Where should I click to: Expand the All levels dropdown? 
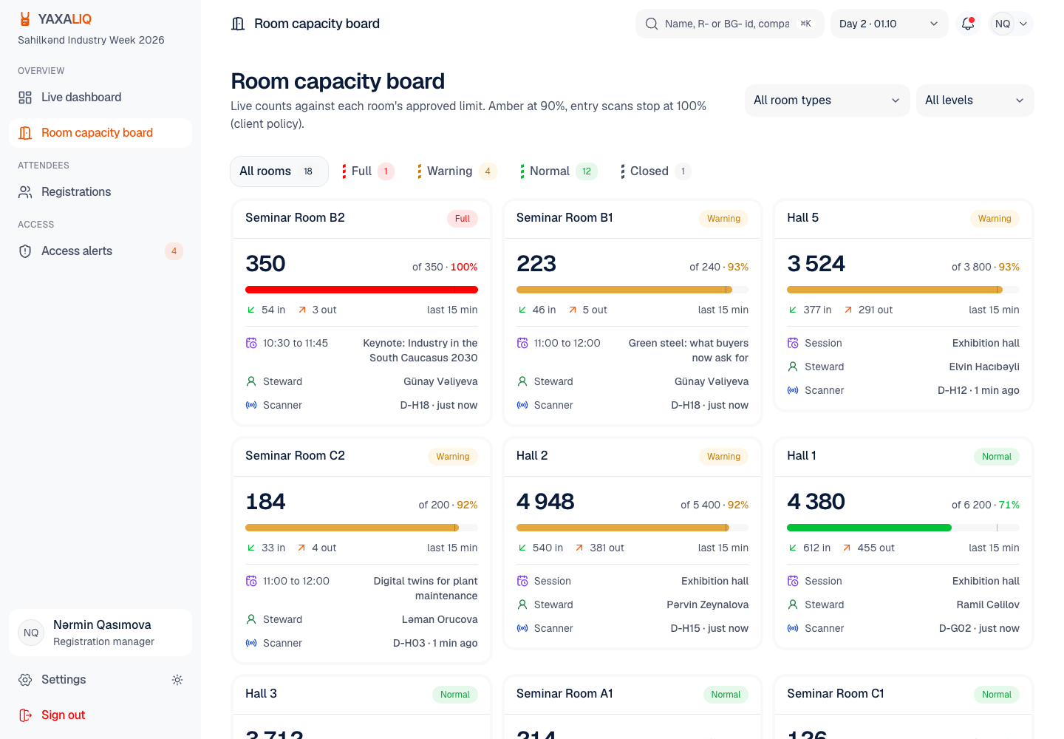click(975, 101)
